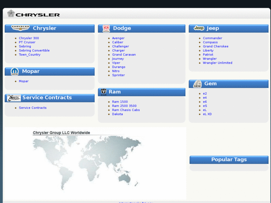Image resolution: width=271 pixels, height=203 pixels.
Task: Open the Wrangler Unlimited link
Action: 217,63
